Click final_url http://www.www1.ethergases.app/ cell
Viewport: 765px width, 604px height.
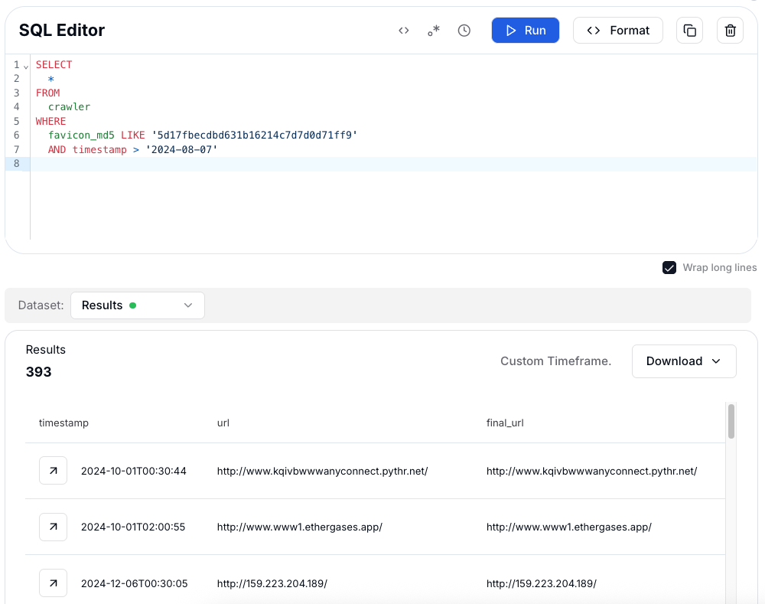569,527
